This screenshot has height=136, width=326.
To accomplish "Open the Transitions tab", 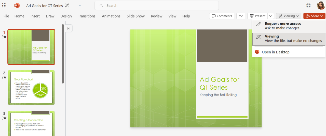I will point(87,16).
